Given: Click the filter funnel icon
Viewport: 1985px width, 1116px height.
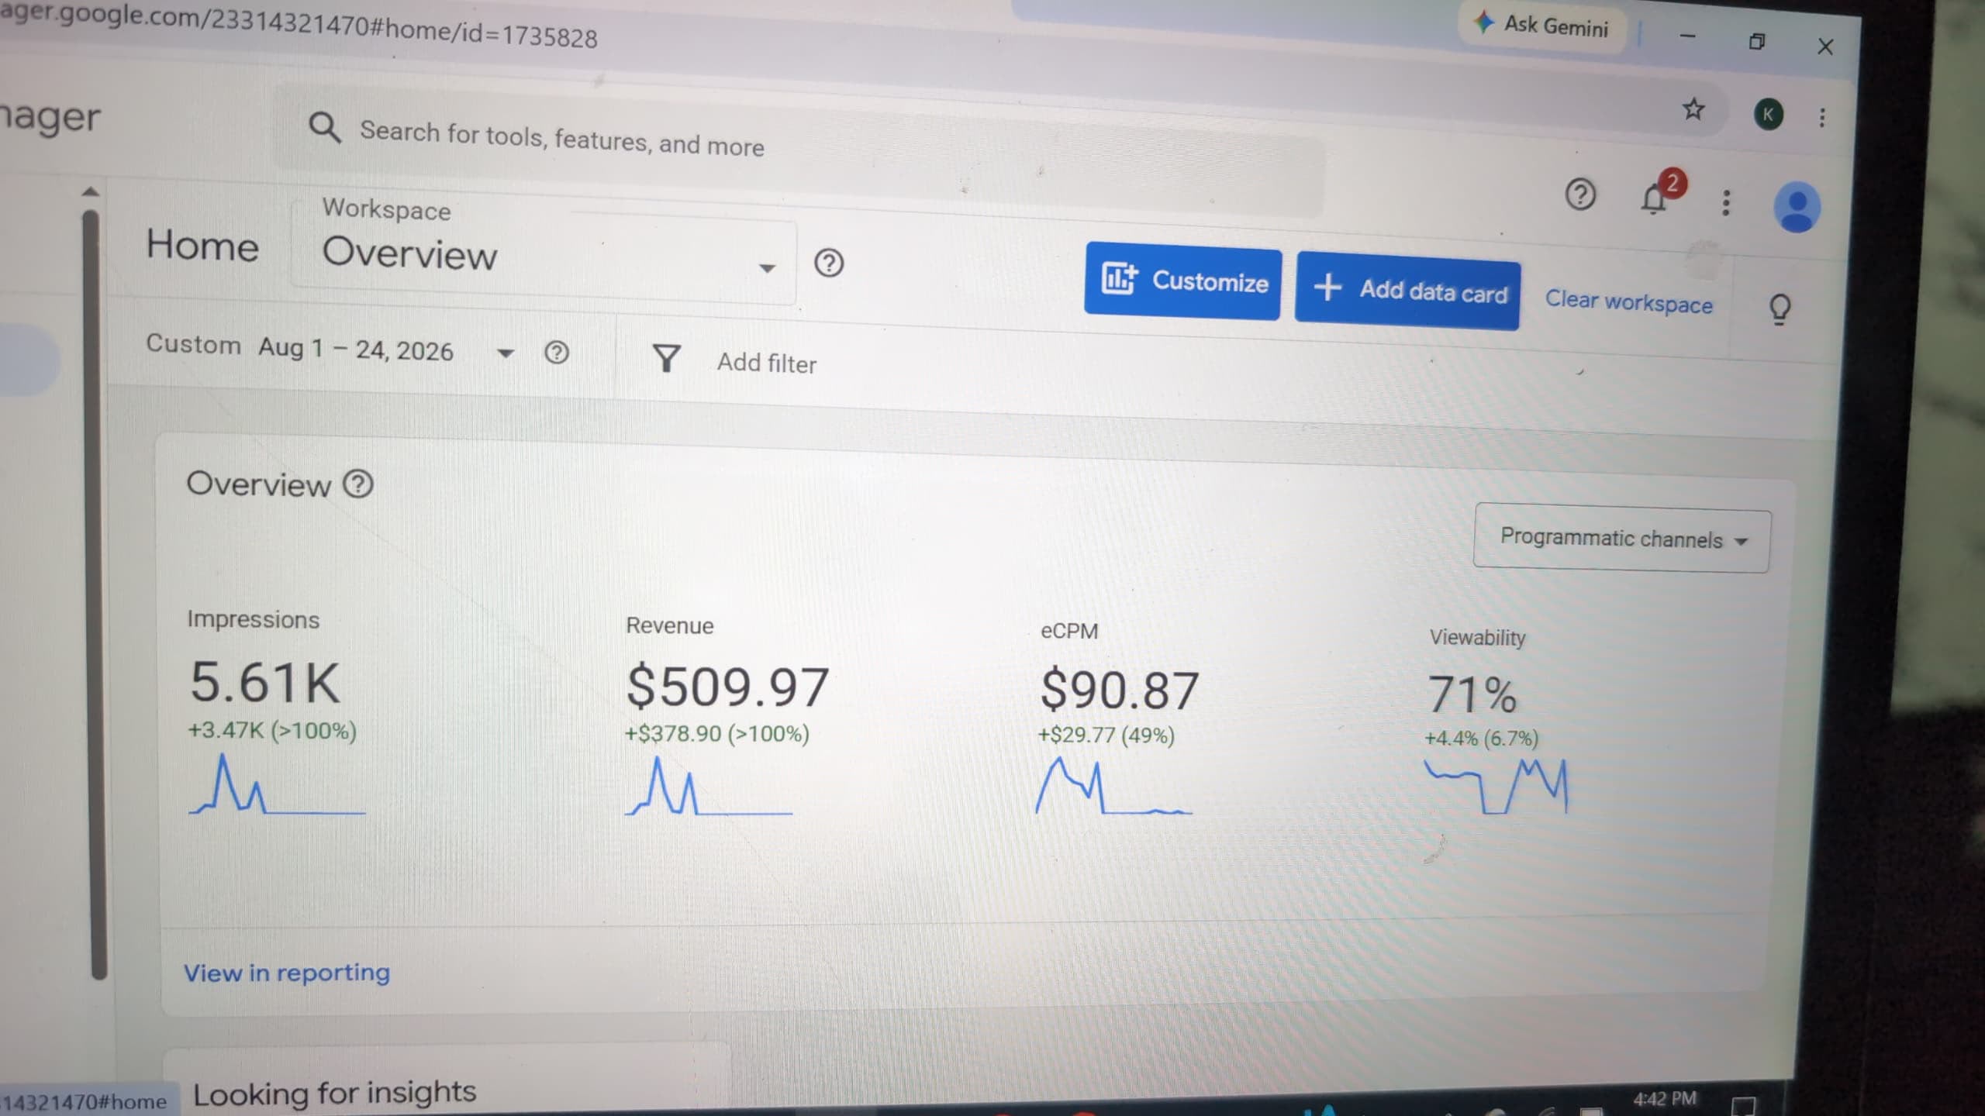Looking at the screenshot, I should pyautogui.click(x=666, y=358).
